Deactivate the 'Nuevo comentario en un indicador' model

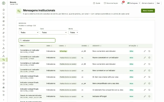point(149,58)
